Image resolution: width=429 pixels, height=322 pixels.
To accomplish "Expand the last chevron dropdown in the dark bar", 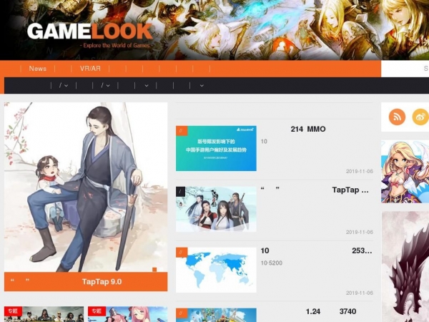I will [202, 85].
